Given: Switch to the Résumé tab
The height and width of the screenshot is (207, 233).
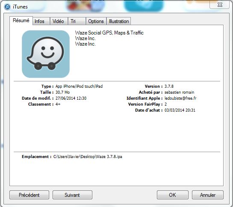Looking at the screenshot, I should 21,20.
